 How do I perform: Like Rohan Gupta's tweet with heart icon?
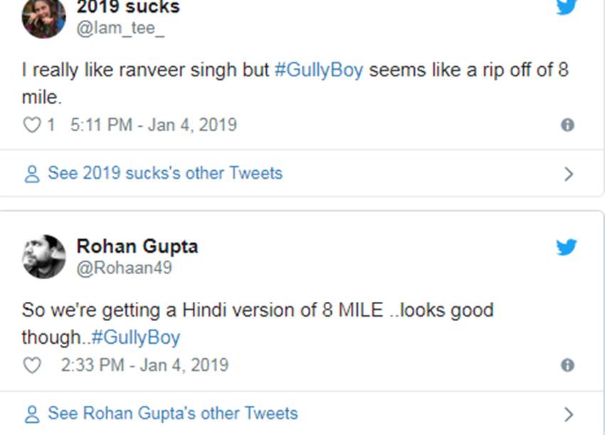[x=32, y=365]
